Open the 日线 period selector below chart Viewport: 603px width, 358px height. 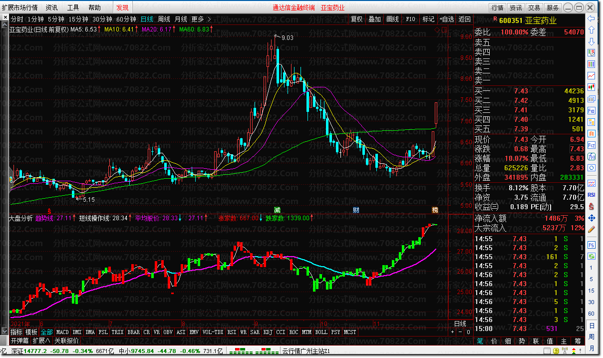point(460,324)
